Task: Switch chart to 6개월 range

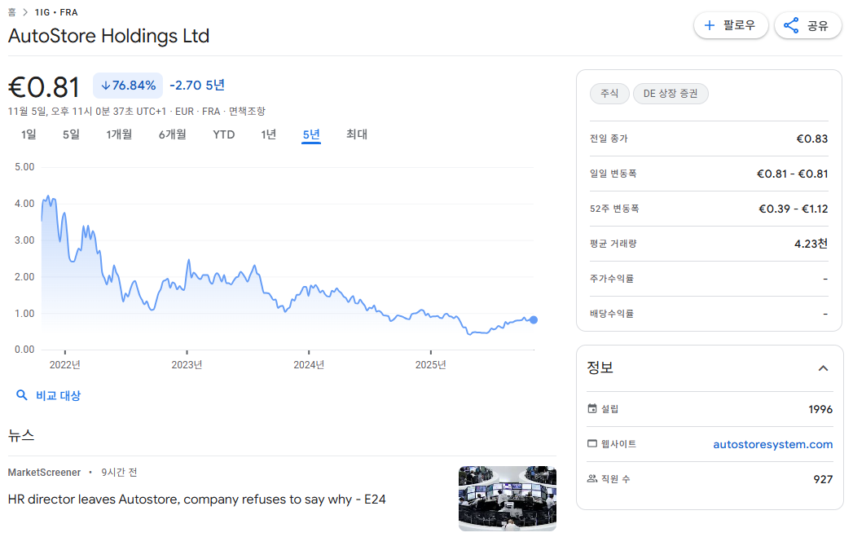Action: click(x=173, y=134)
